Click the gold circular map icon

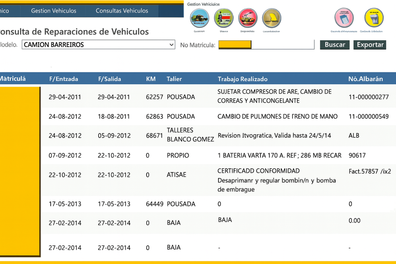pyautogui.click(x=271, y=18)
